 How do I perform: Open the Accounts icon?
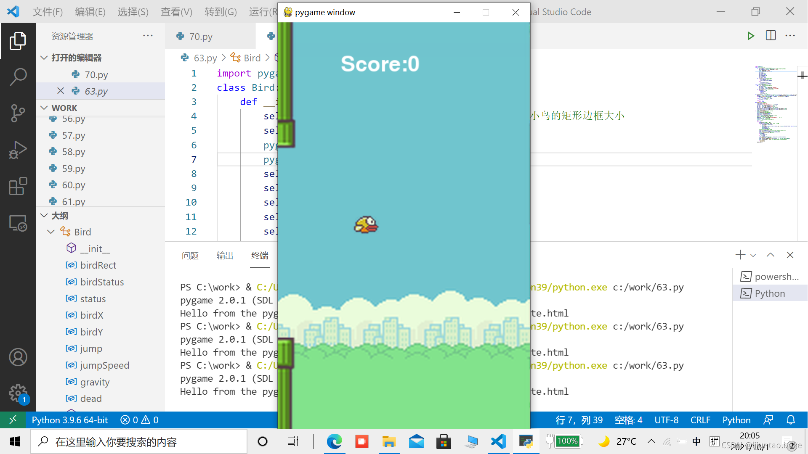18,357
